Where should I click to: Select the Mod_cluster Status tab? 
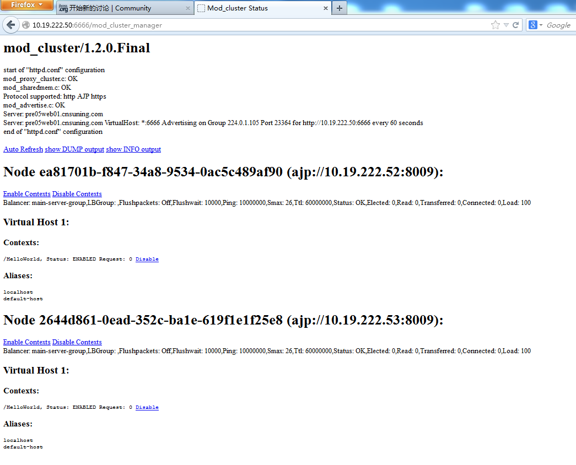pyautogui.click(x=262, y=8)
